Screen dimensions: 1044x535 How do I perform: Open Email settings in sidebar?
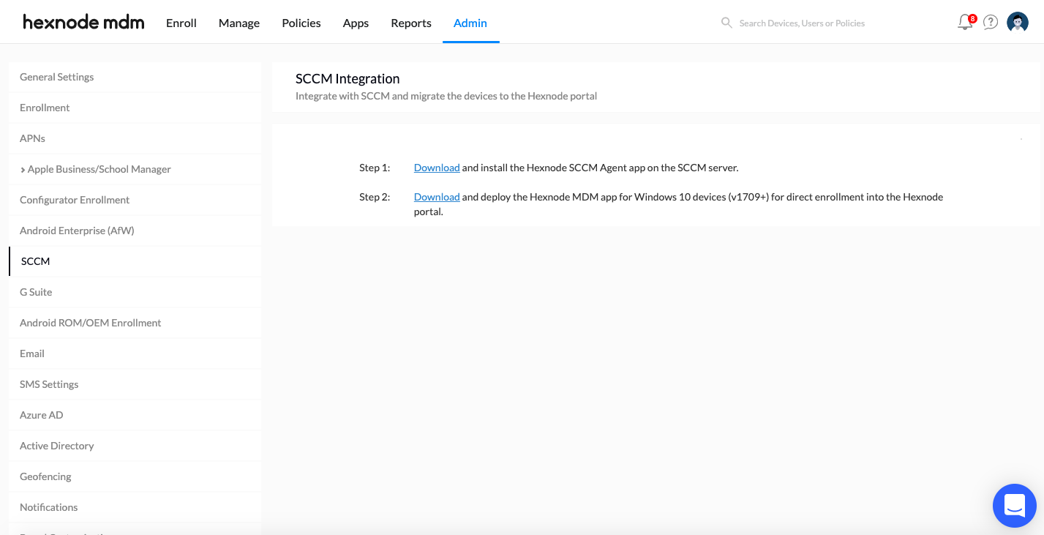(135, 353)
